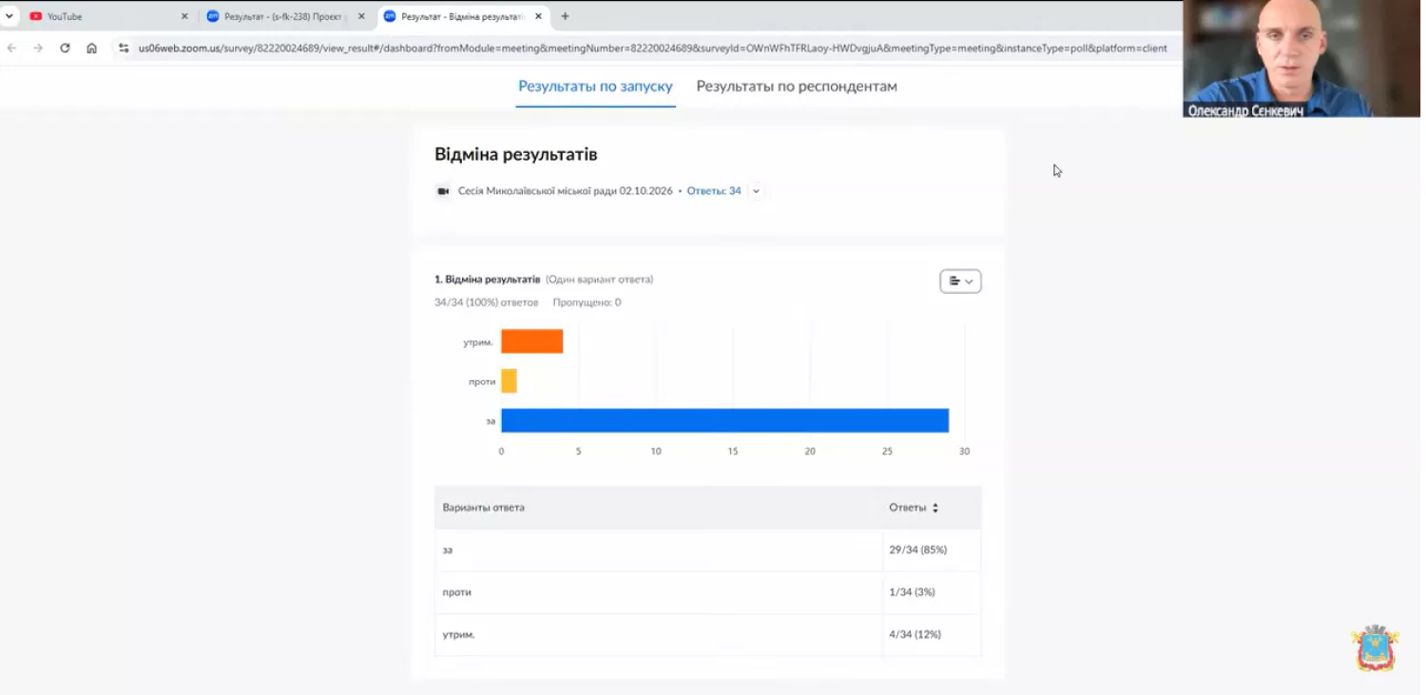The image size is (1426, 695).
Task: Click the 'проти' row in answers table
Action: point(707,591)
